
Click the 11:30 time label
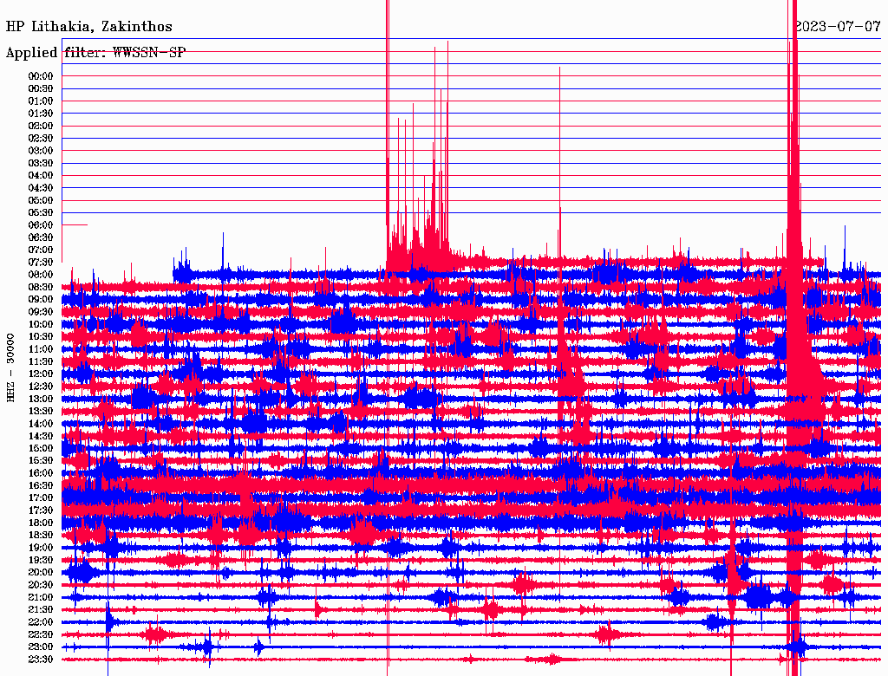point(41,362)
